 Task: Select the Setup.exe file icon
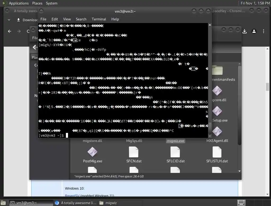coord(217,111)
